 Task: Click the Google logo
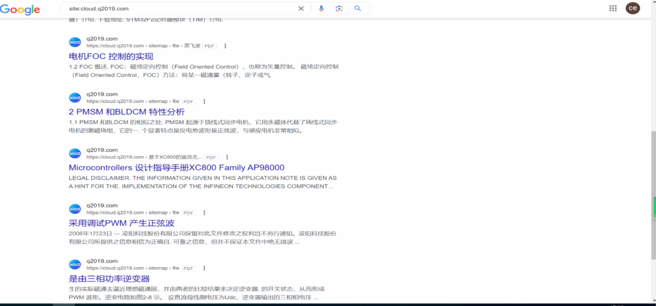point(20,9)
